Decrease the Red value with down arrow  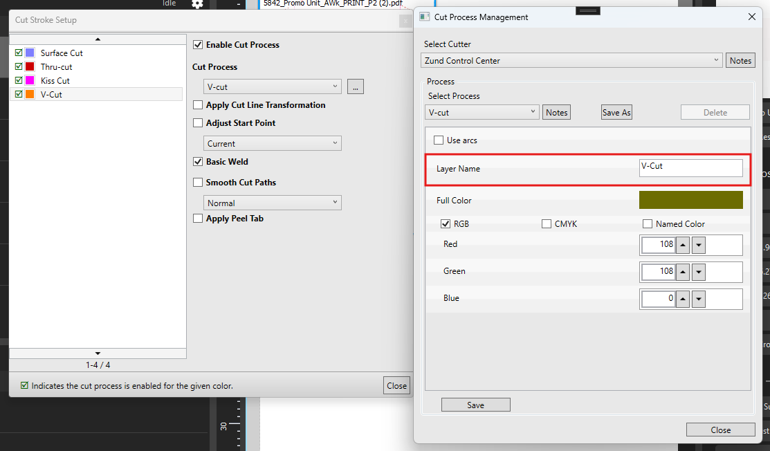tap(698, 244)
